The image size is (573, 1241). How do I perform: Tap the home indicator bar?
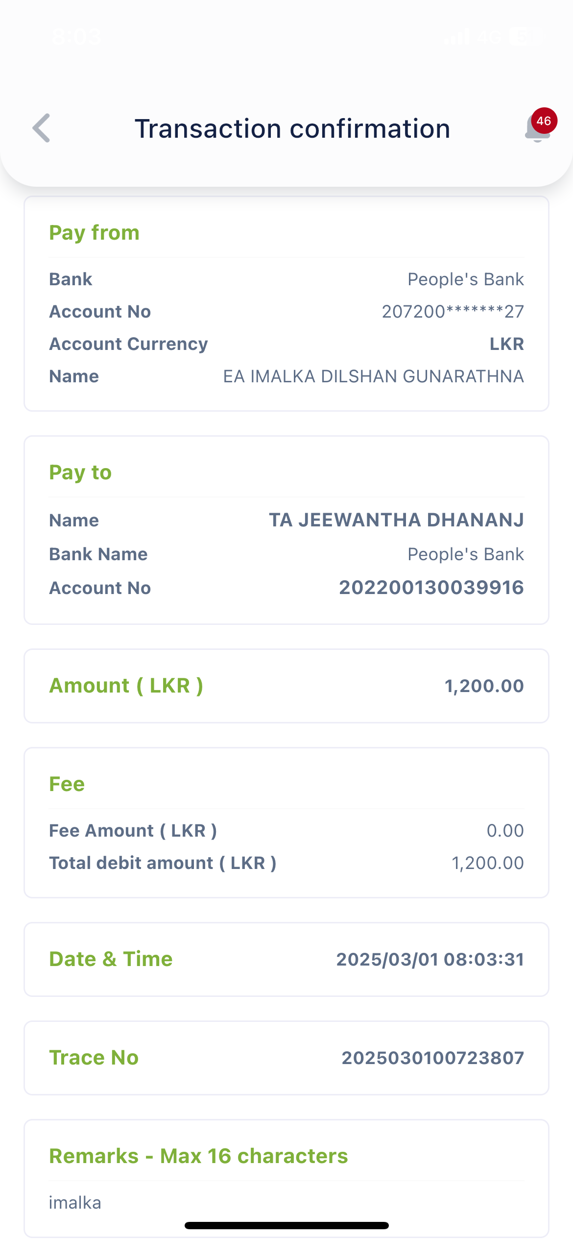tap(286, 1225)
